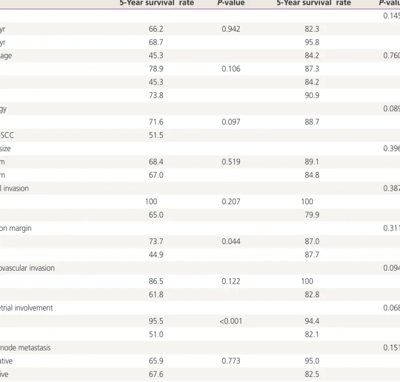Select the 0.773 P-value
Viewport: 400px width, 382px height.
click(231, 361)
